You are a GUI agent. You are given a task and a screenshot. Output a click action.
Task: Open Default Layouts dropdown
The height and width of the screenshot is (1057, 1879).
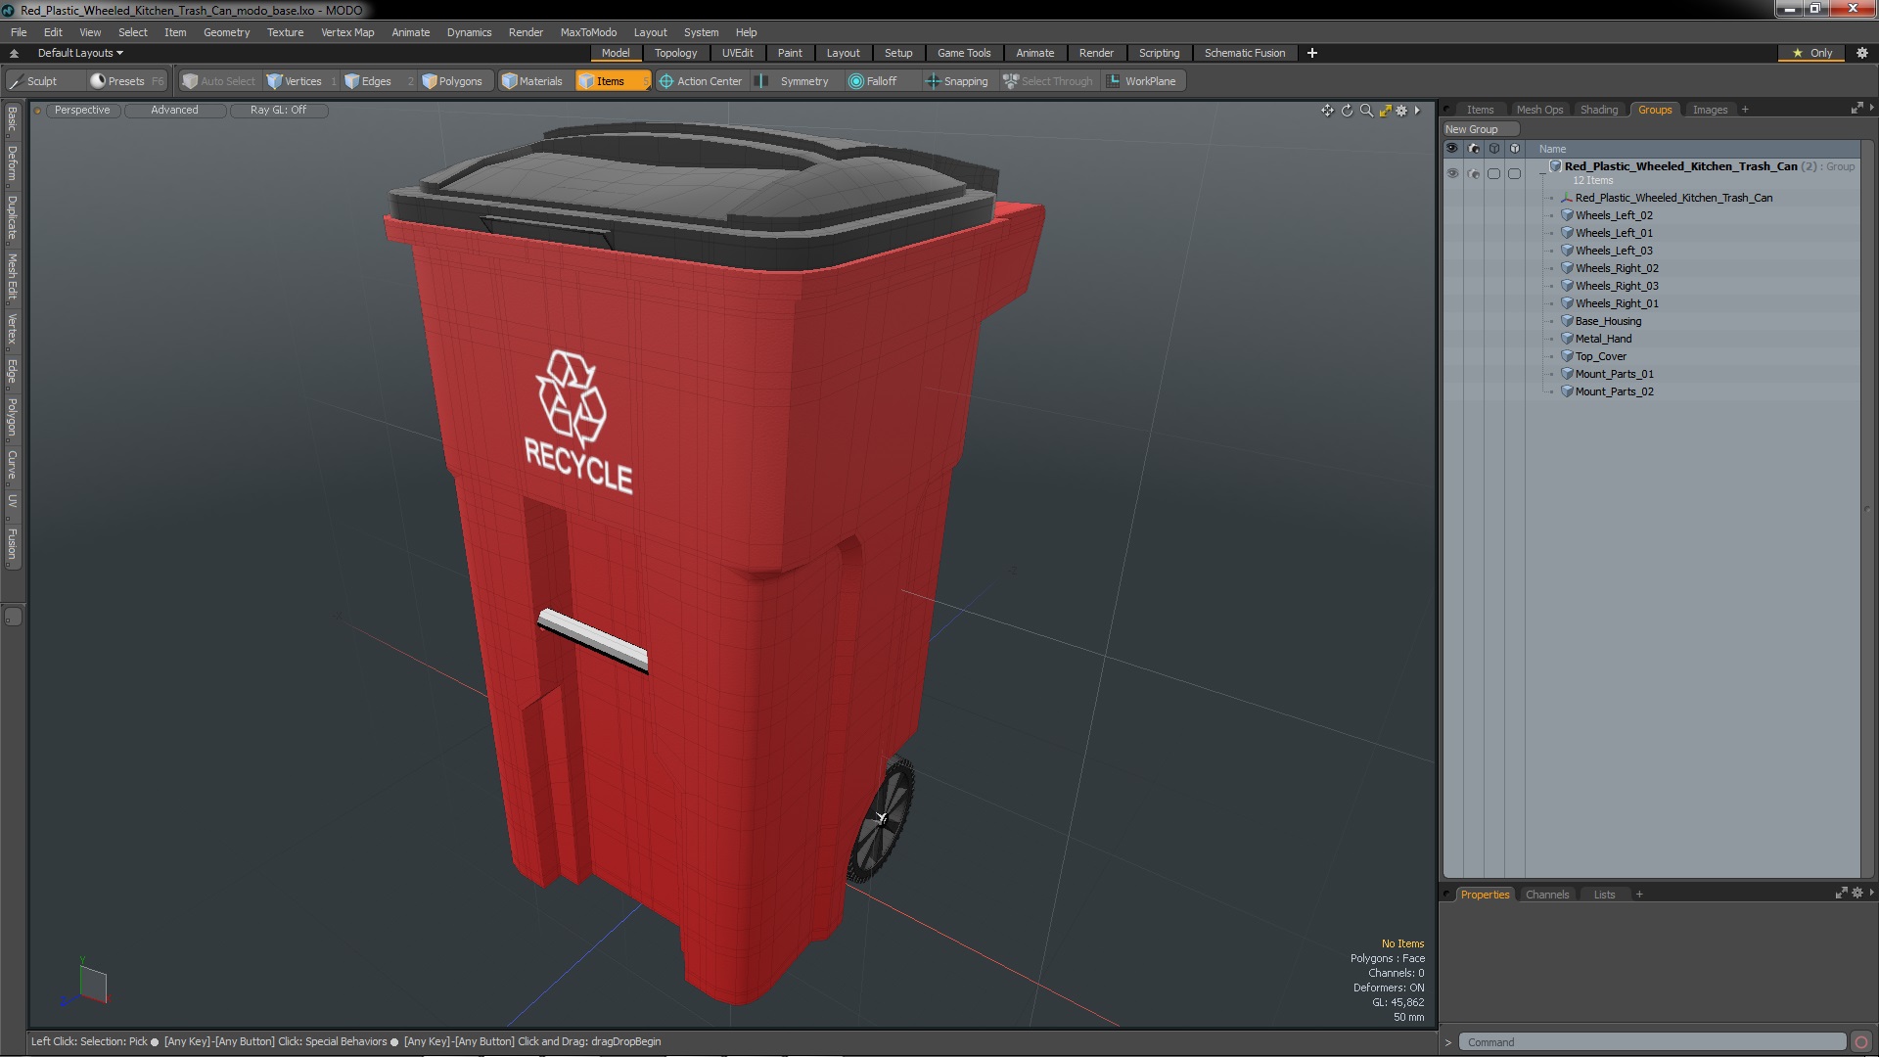pyautogui.click(x=80, y=53)
